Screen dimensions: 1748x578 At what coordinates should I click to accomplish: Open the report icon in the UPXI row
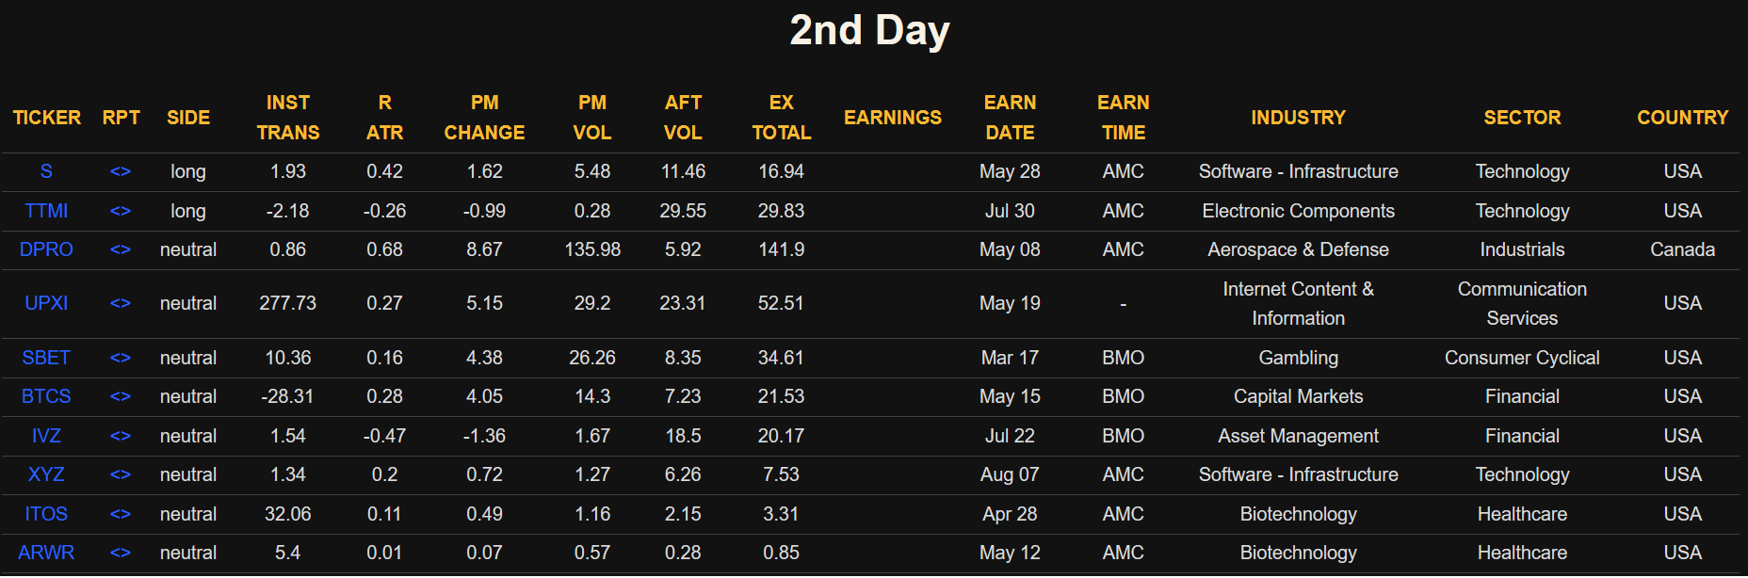pos(121,303)
